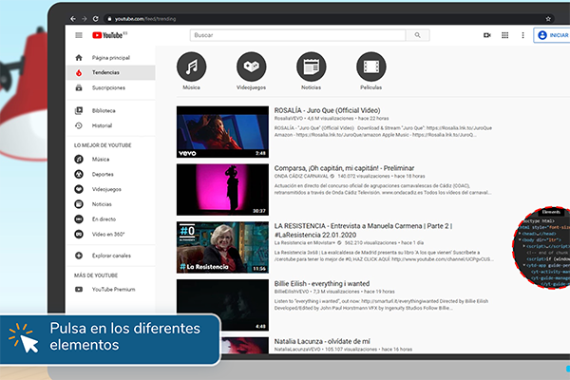Click the Buscar search field
This screenshot has width=570, height=380.
297,35
